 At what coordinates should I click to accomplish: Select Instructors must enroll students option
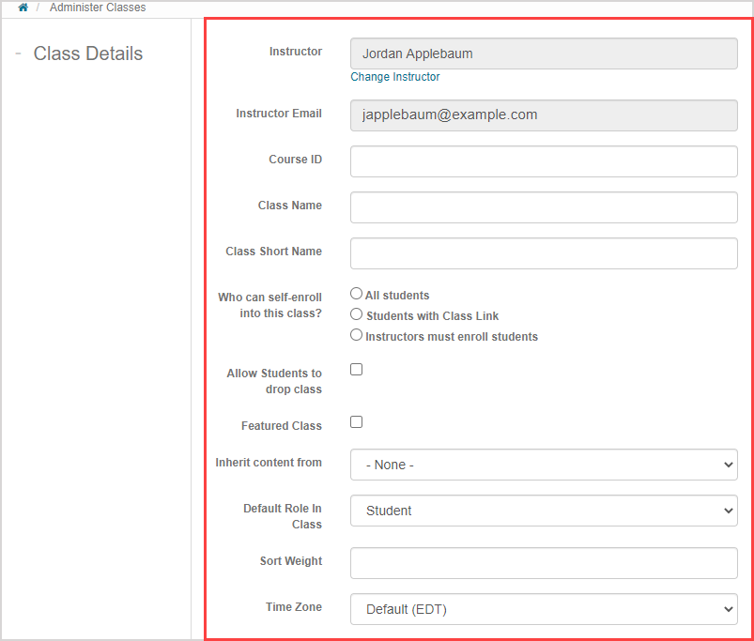(x=357, y=335)
